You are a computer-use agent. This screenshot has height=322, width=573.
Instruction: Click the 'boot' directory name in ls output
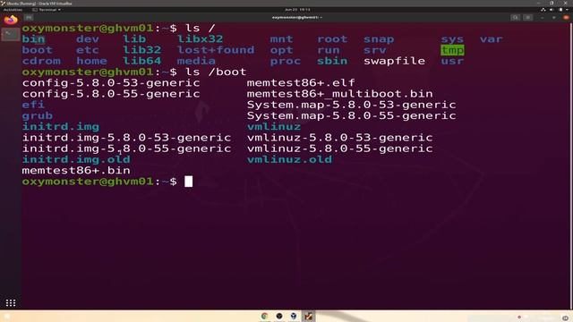coord(38,50)
